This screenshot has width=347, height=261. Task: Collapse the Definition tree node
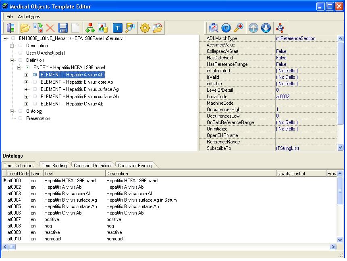click(x=12, y=60)
